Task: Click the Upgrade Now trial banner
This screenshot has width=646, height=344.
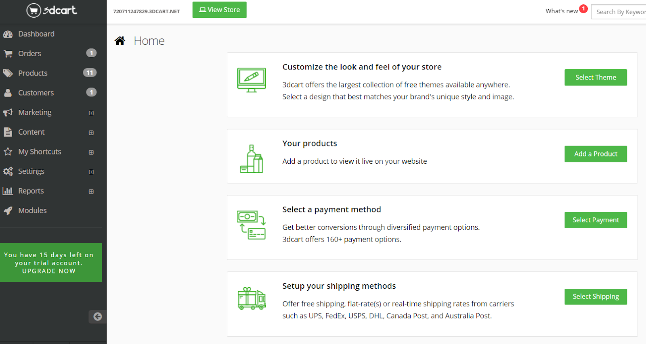Action: coord(51,263)
